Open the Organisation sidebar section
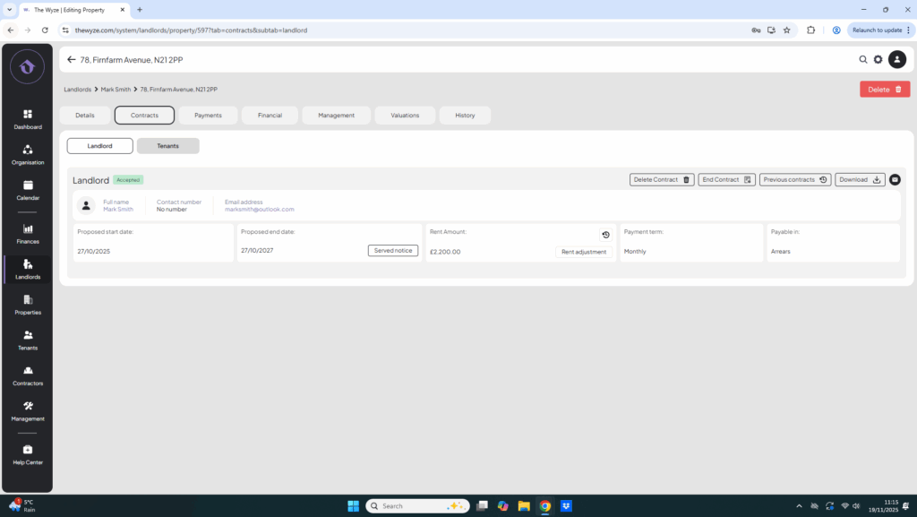The width and height of the screenshot is (917, 517). [27, 154]
